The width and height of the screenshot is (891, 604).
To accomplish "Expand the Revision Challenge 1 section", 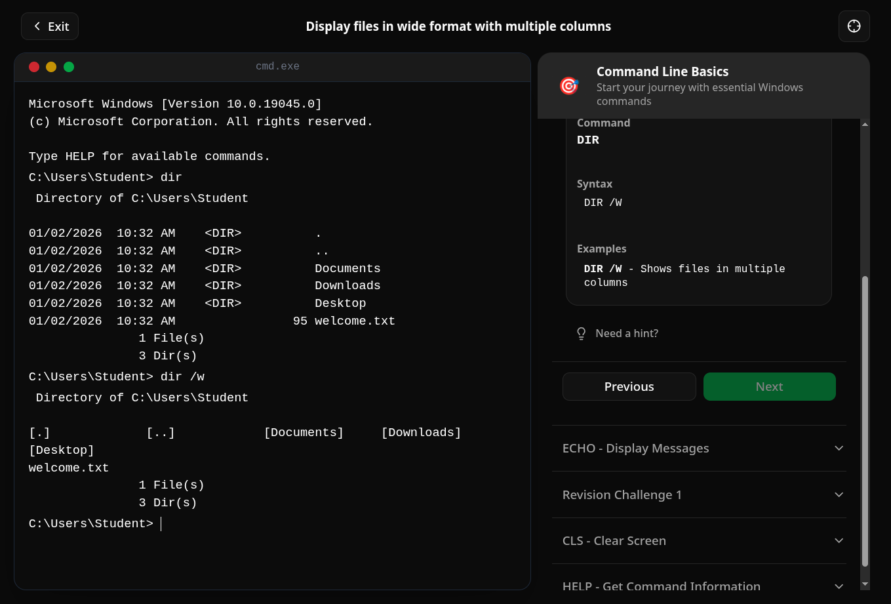I will tap(699, 494).
